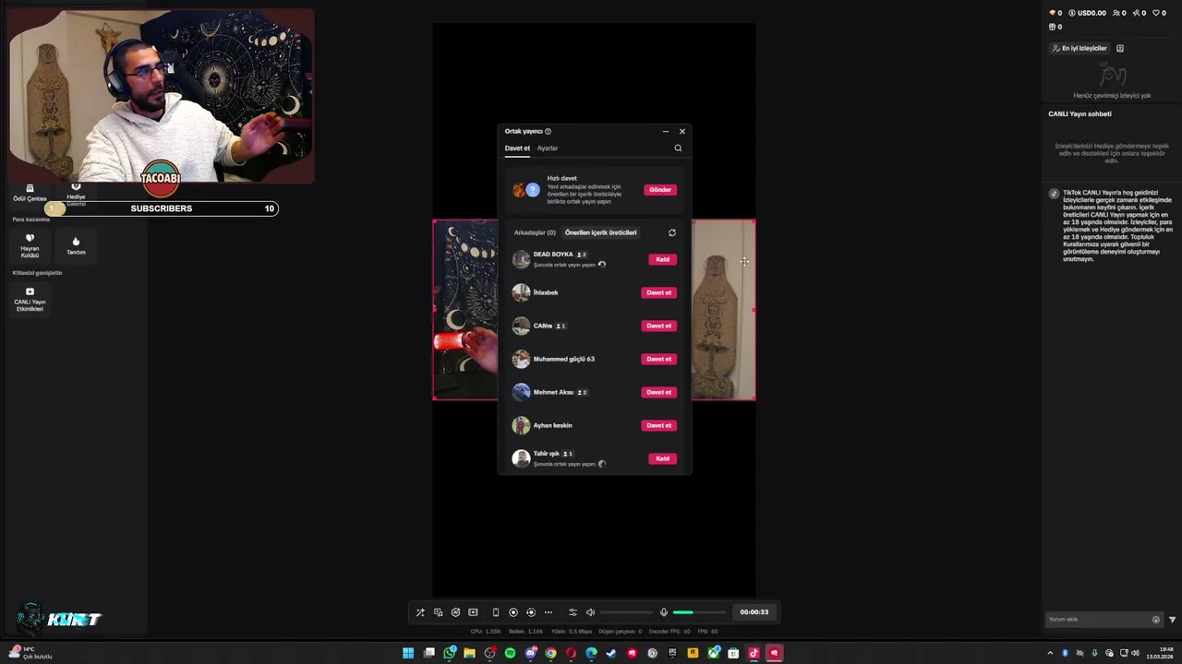This screenshot has height=664, width=1182.
Task: Open DEAD BOYKA profile avatar
Action: (x=521, y=259)
